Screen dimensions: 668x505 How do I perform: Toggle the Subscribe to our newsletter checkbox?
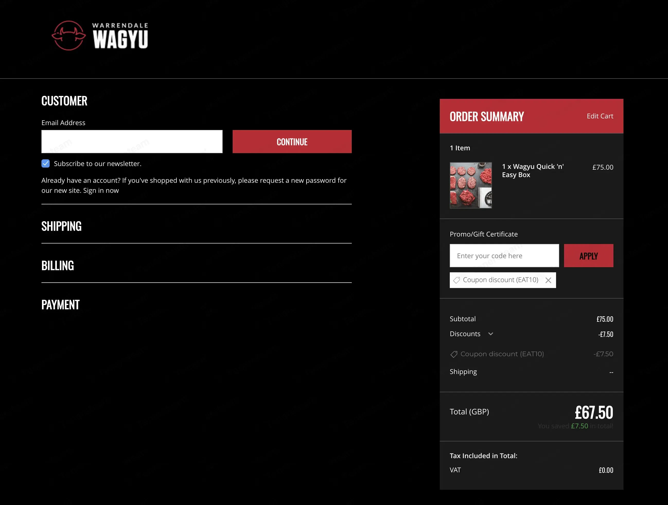coord(46,163)
